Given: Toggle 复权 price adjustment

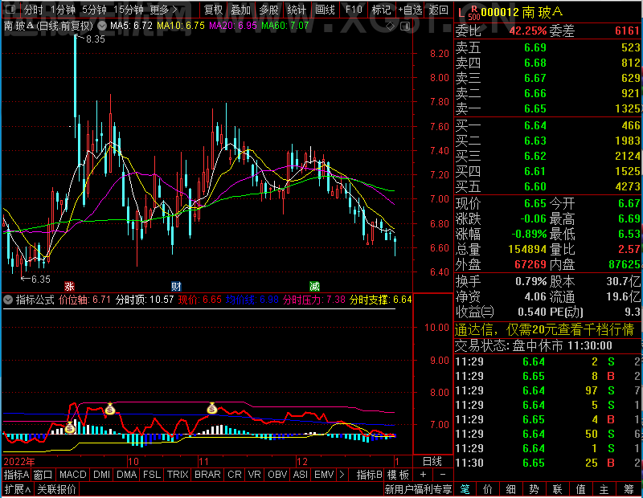Looking at the screenshot, I should tap(213, 10).
